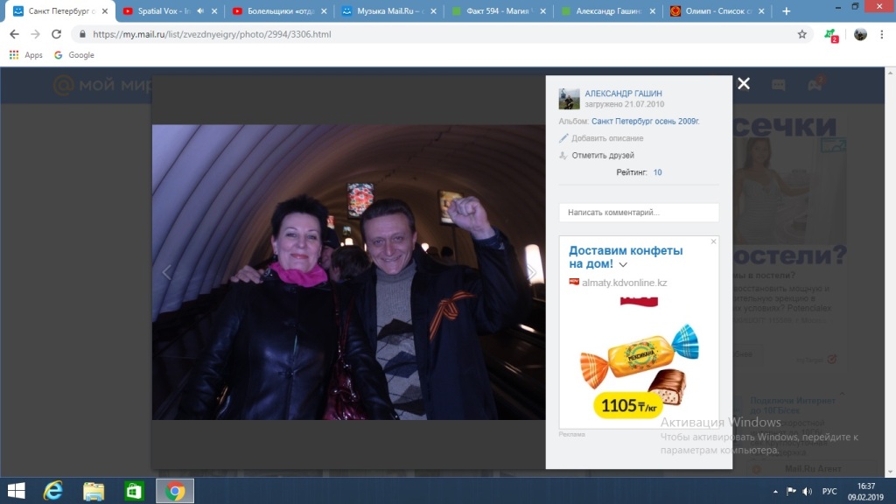Viewport: 896px width, 504px height.
Task: Switch to the Болельщики YouTube tab
Action: (x=281, y=10)
